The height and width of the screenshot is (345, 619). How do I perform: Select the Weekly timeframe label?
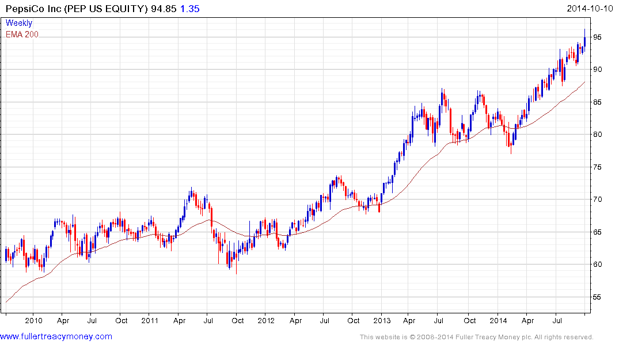coord(19,24)
